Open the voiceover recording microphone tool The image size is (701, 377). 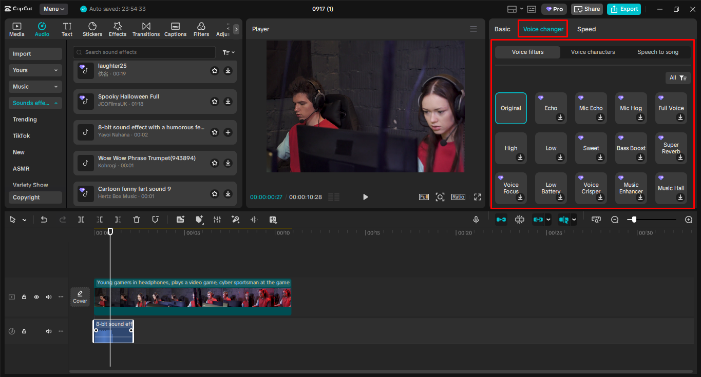coord(476,220)
